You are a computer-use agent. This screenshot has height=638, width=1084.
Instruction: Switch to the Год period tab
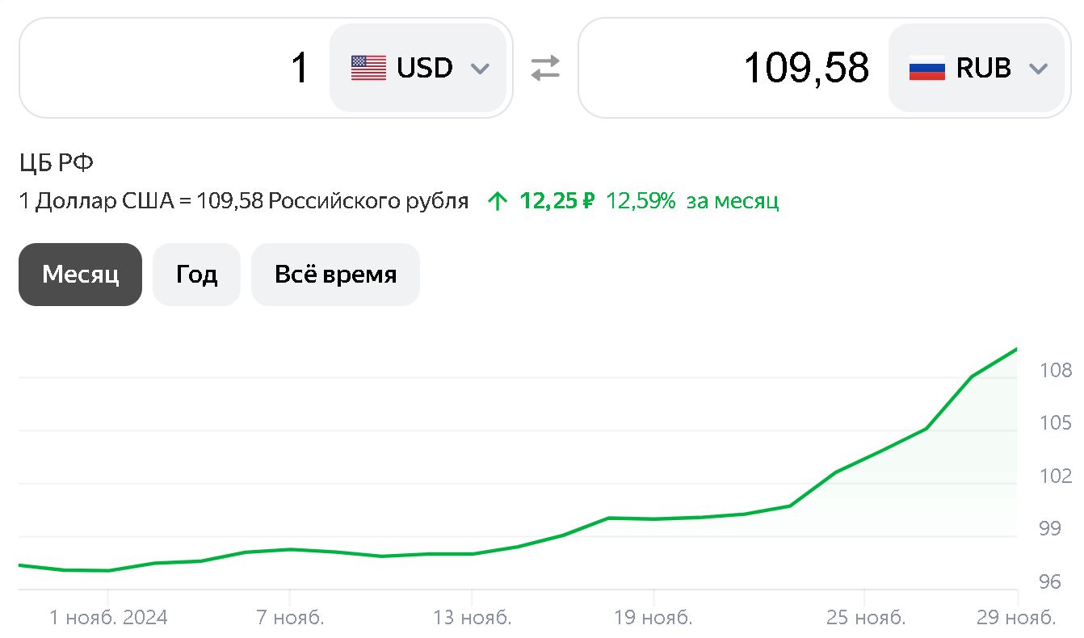(x=196, y=275)
